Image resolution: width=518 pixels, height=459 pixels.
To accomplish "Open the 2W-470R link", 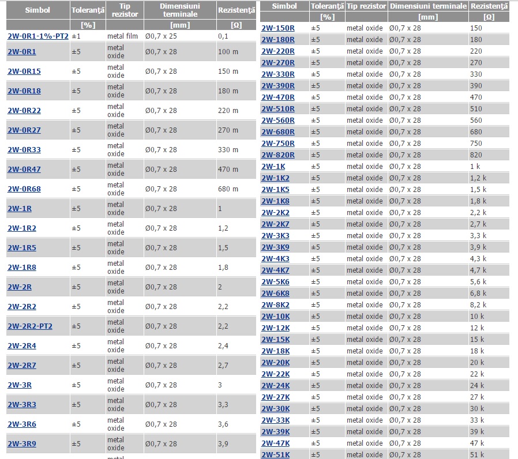I will tap(278, 98).
